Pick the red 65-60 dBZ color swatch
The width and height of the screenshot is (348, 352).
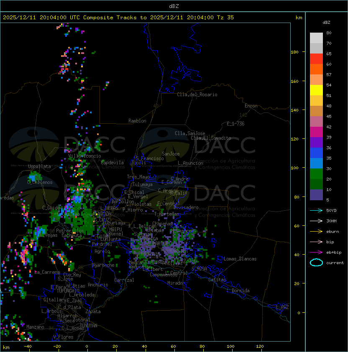tap(316, 59)
